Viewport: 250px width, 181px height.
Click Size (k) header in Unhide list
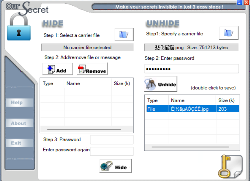coord(228,100)
